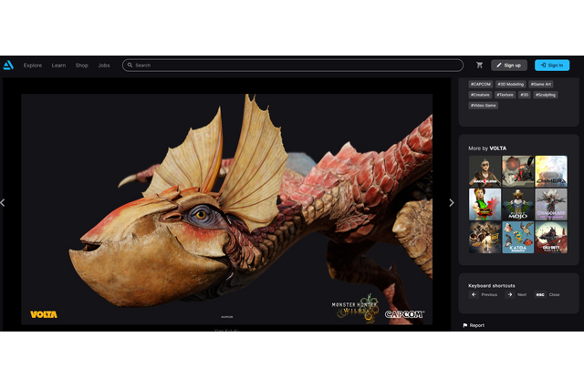Viewport: 584px width, 388px height.
Task: Click the Next shortcut arrow key icon
Action: coord(509,295)
